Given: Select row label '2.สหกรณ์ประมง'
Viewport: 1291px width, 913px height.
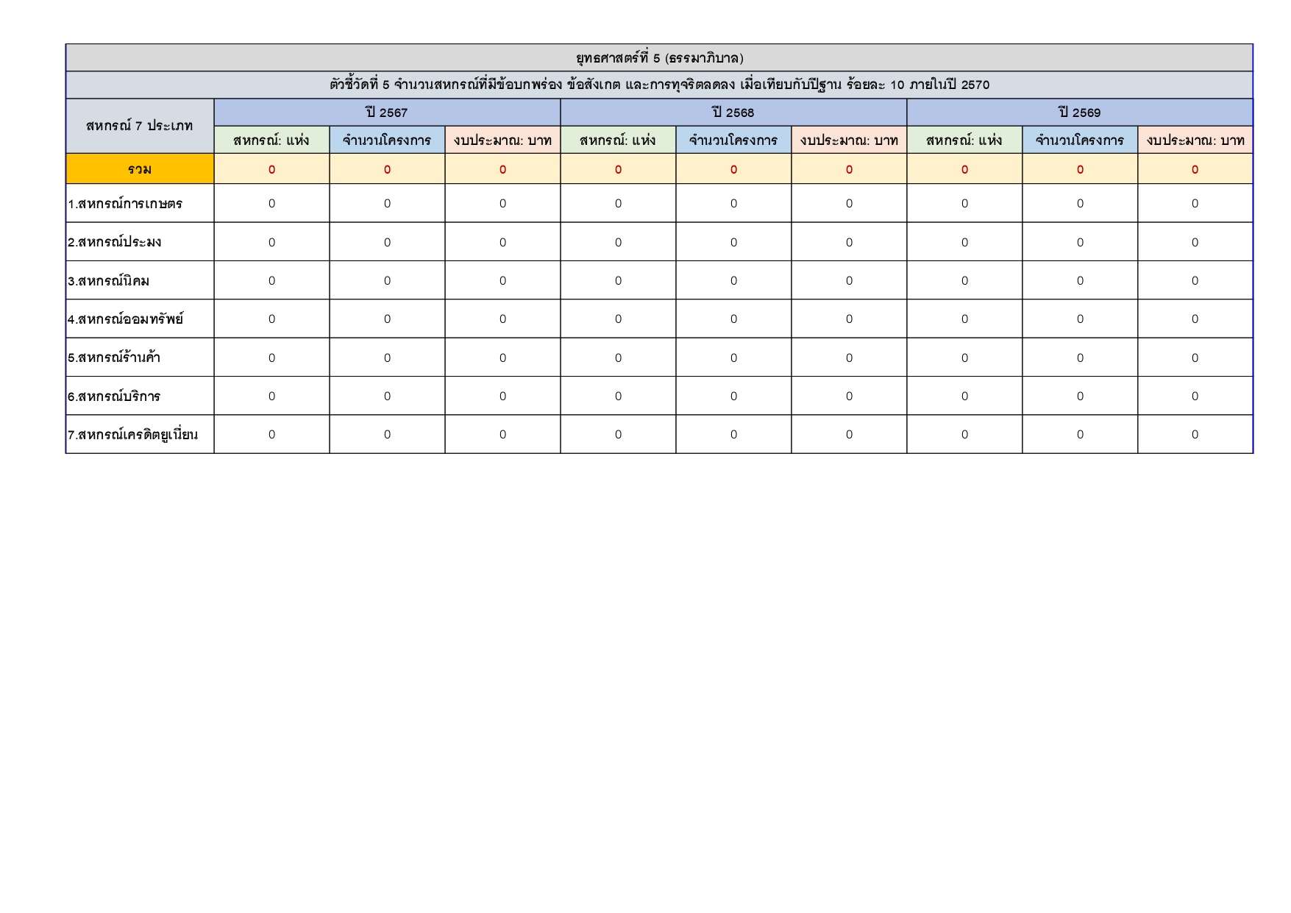Looking at the screenshot, I should click(140, 241).
